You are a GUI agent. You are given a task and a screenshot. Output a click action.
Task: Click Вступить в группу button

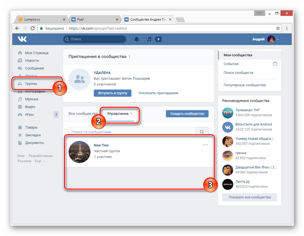(x=113, y=93)
